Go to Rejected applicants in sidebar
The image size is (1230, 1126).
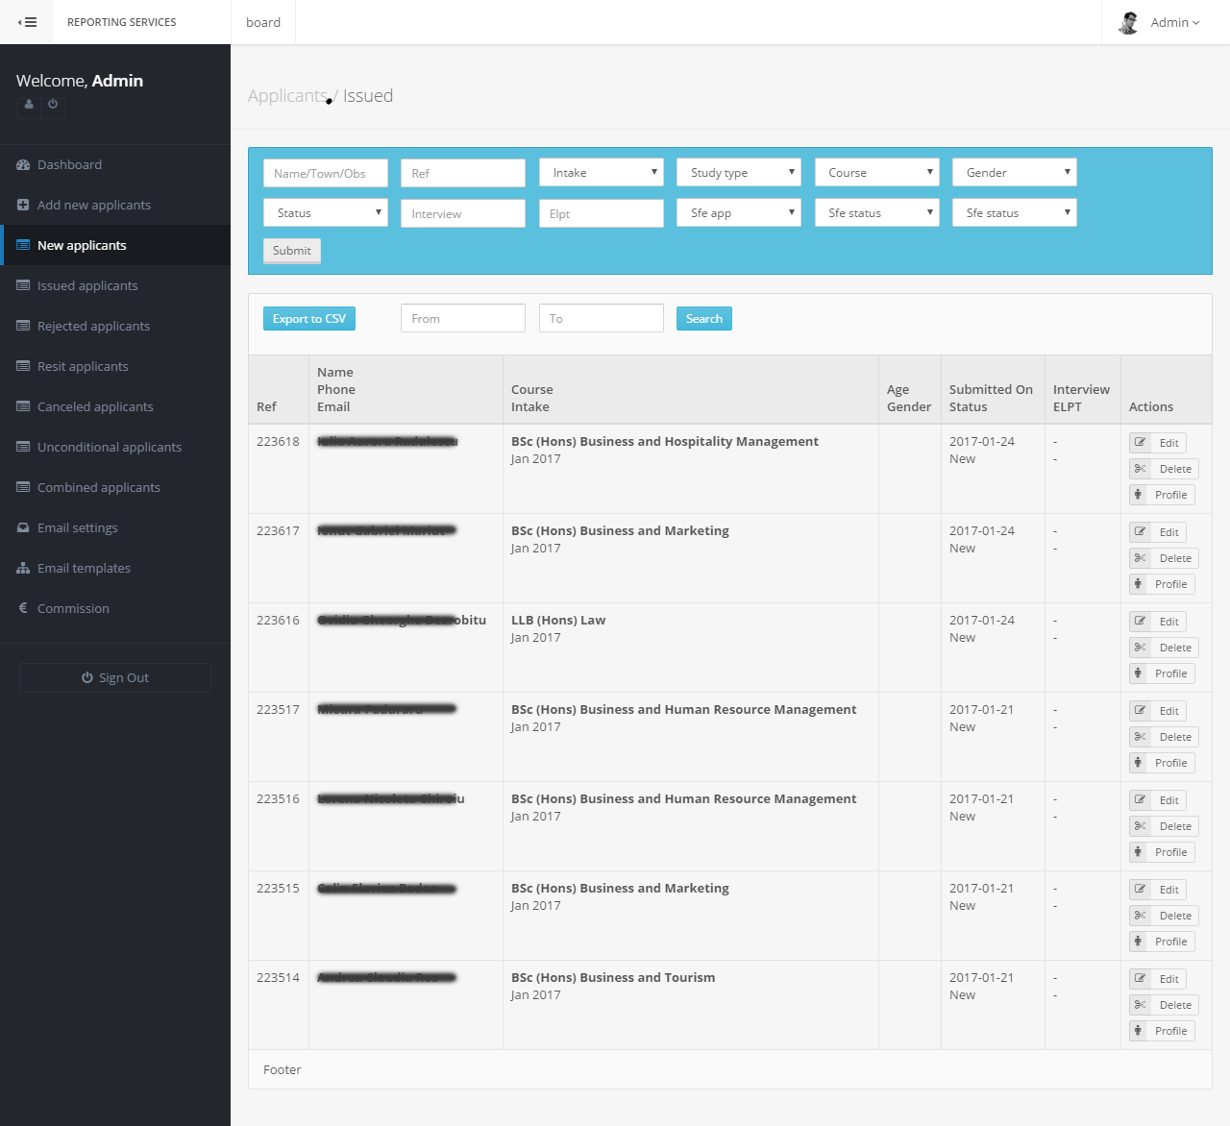pyautogui.click(x=93, y=327)
